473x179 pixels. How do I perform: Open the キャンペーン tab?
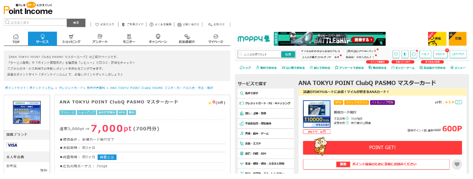click(x=158, y=39)
